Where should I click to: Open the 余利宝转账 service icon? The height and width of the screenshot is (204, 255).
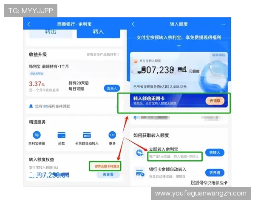coord(37,135)
